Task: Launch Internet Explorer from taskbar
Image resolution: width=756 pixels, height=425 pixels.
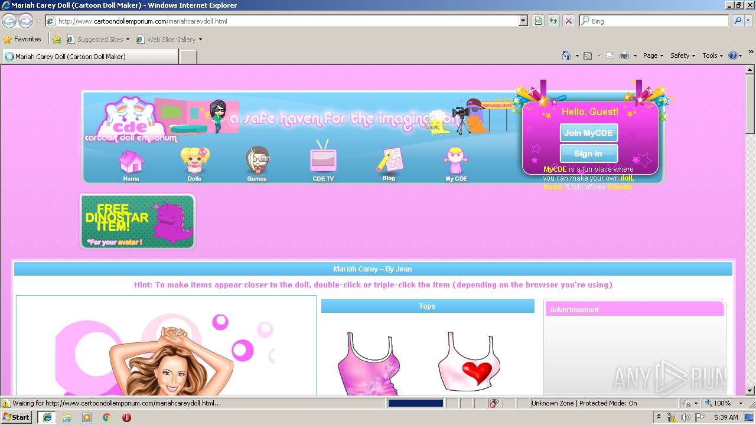Action: coord(47,417)
